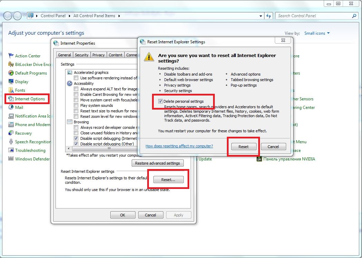Open the Privacy tab
The width and height of the screenshot is (362, 258).
pyautogui.click(x=99, y=55)
